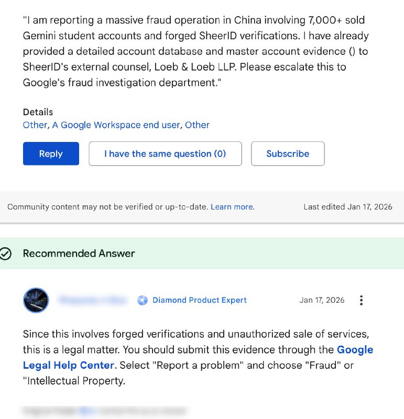Click the "Recommended Answer" heading text
This screenshot has height=419, width=404.
(x=79, y=253)
